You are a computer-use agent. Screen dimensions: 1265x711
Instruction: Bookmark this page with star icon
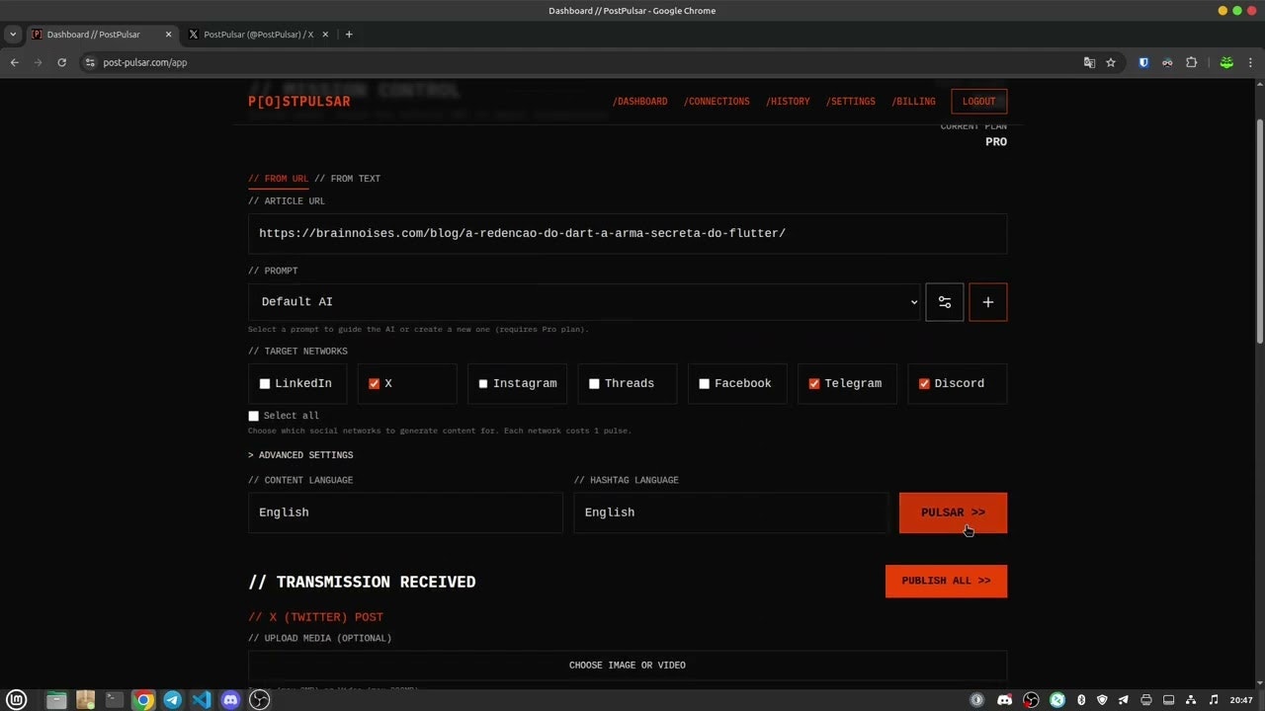(1111, 62)
